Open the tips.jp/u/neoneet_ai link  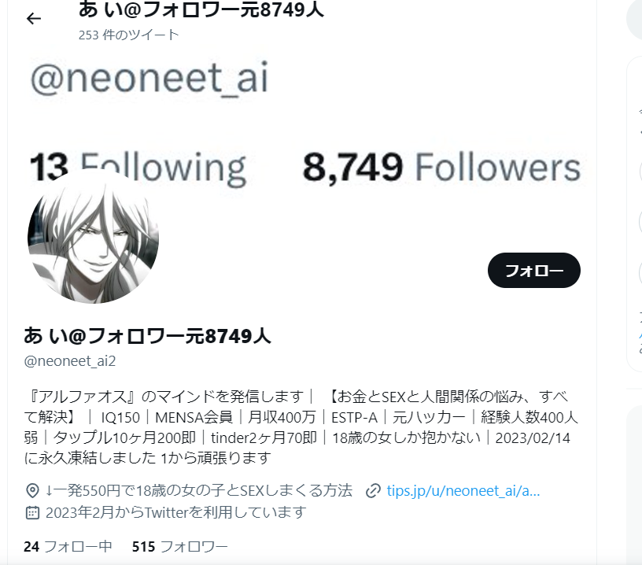[463, 490]
